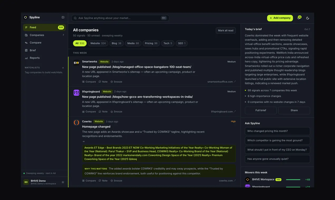Open Brief in the sidebar
335x200 pixels.
coord(44,50)
